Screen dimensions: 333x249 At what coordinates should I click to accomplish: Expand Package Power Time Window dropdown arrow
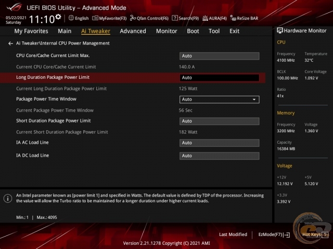pyautogui.click(x=254, y=100)
